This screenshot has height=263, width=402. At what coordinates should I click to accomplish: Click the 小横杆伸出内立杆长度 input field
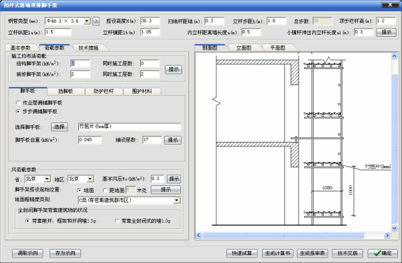pyautogui.click(x=364, y=32)
